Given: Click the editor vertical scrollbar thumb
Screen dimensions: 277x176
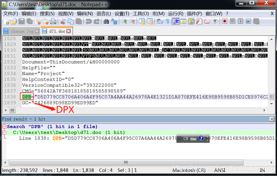Looking at the screenshot, I should [271, 97].
